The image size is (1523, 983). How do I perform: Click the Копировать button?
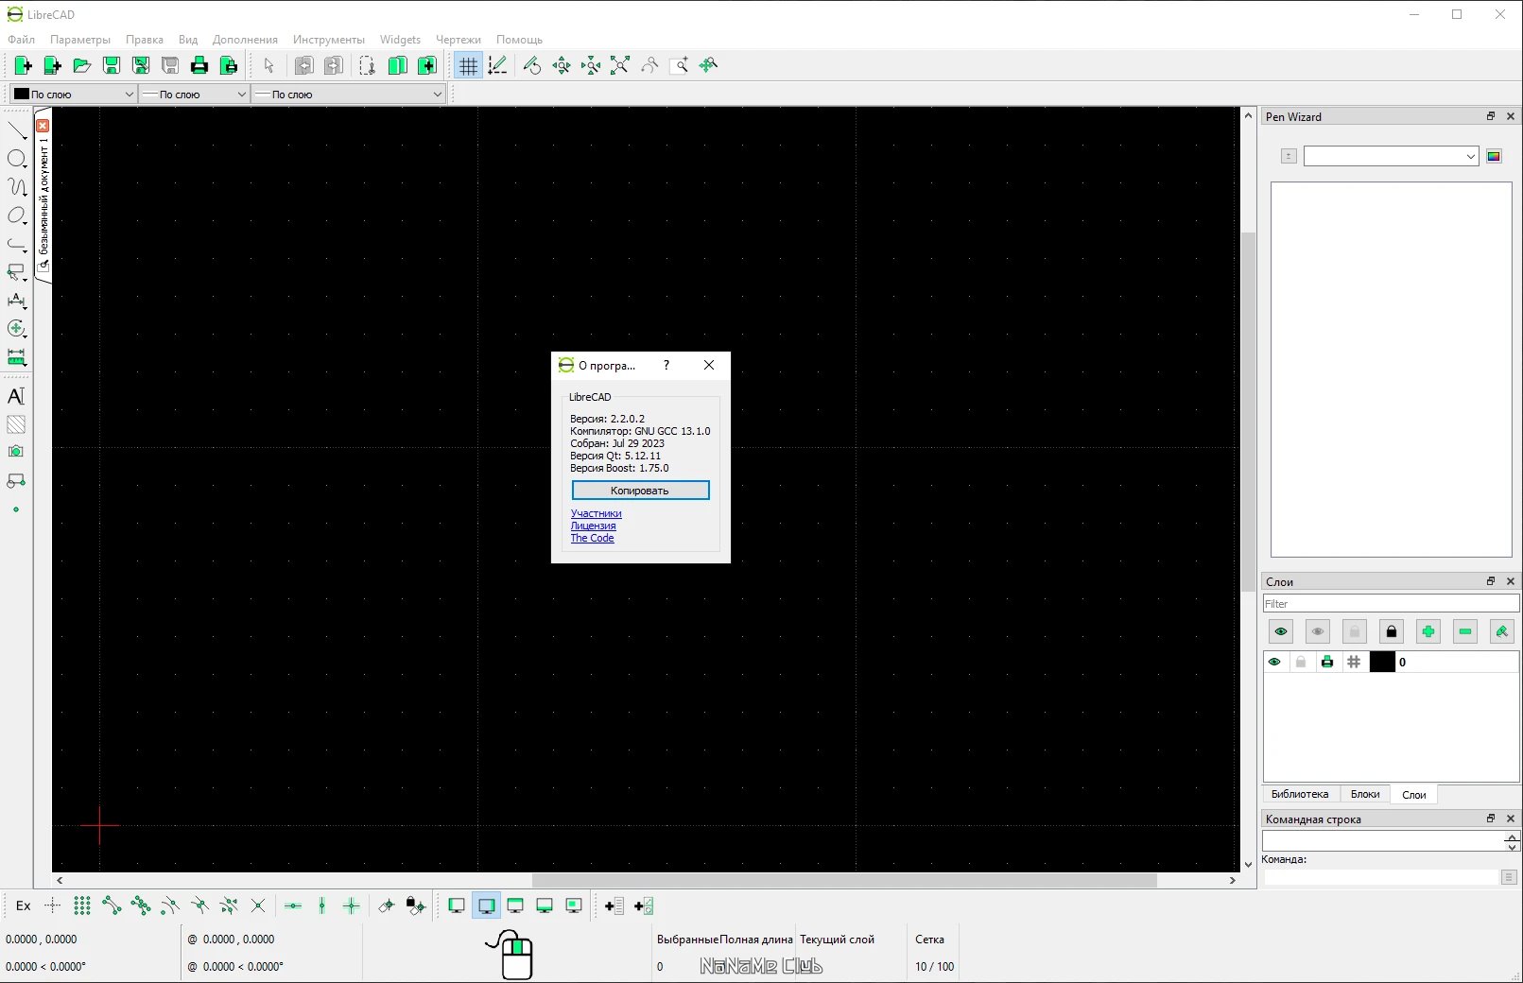pos(640,491)
